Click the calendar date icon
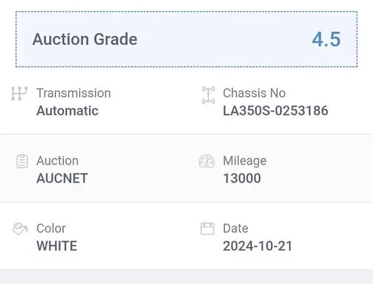373x284 pixels. pyautogui.click(x=207, y=229)
